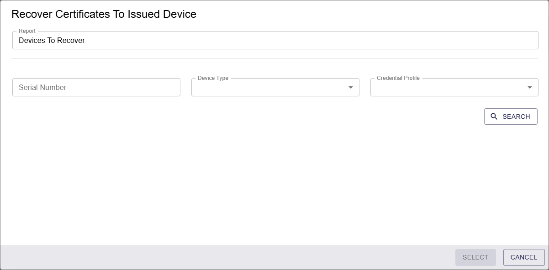Click the 'Device Type' floating label
The width and height of the screenshot is (549, 270).
(213, 78)
